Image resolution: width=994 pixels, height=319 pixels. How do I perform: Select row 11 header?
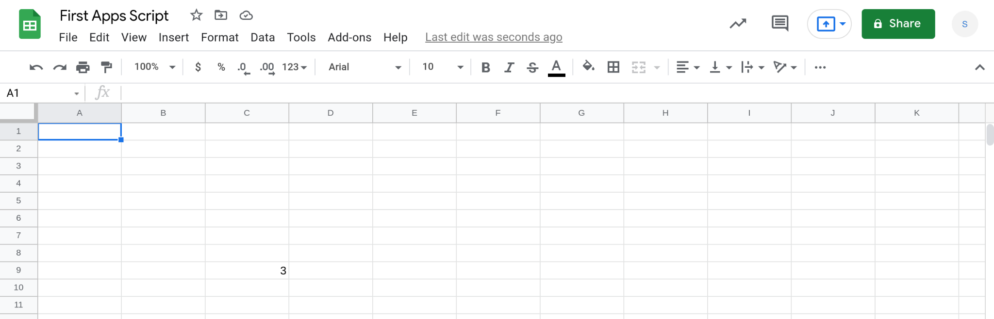click(x=18, y=305)
